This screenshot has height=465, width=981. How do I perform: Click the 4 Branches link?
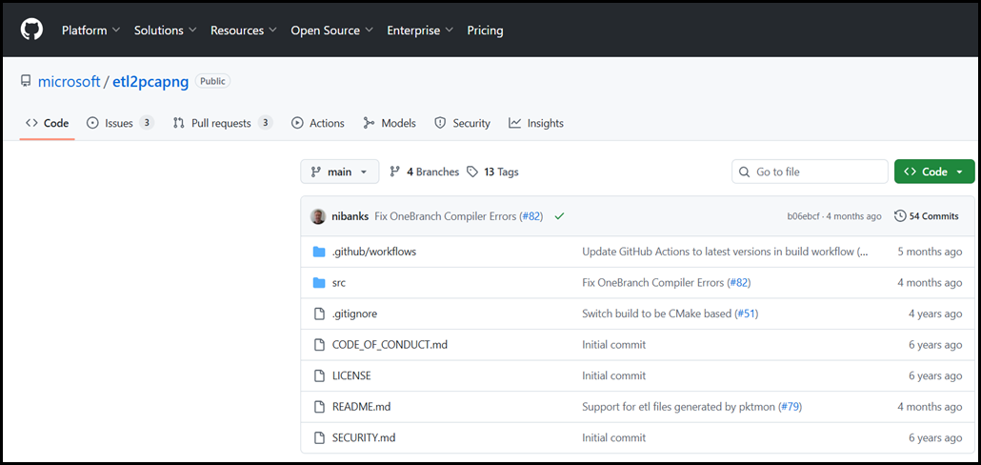pos(424,172)
